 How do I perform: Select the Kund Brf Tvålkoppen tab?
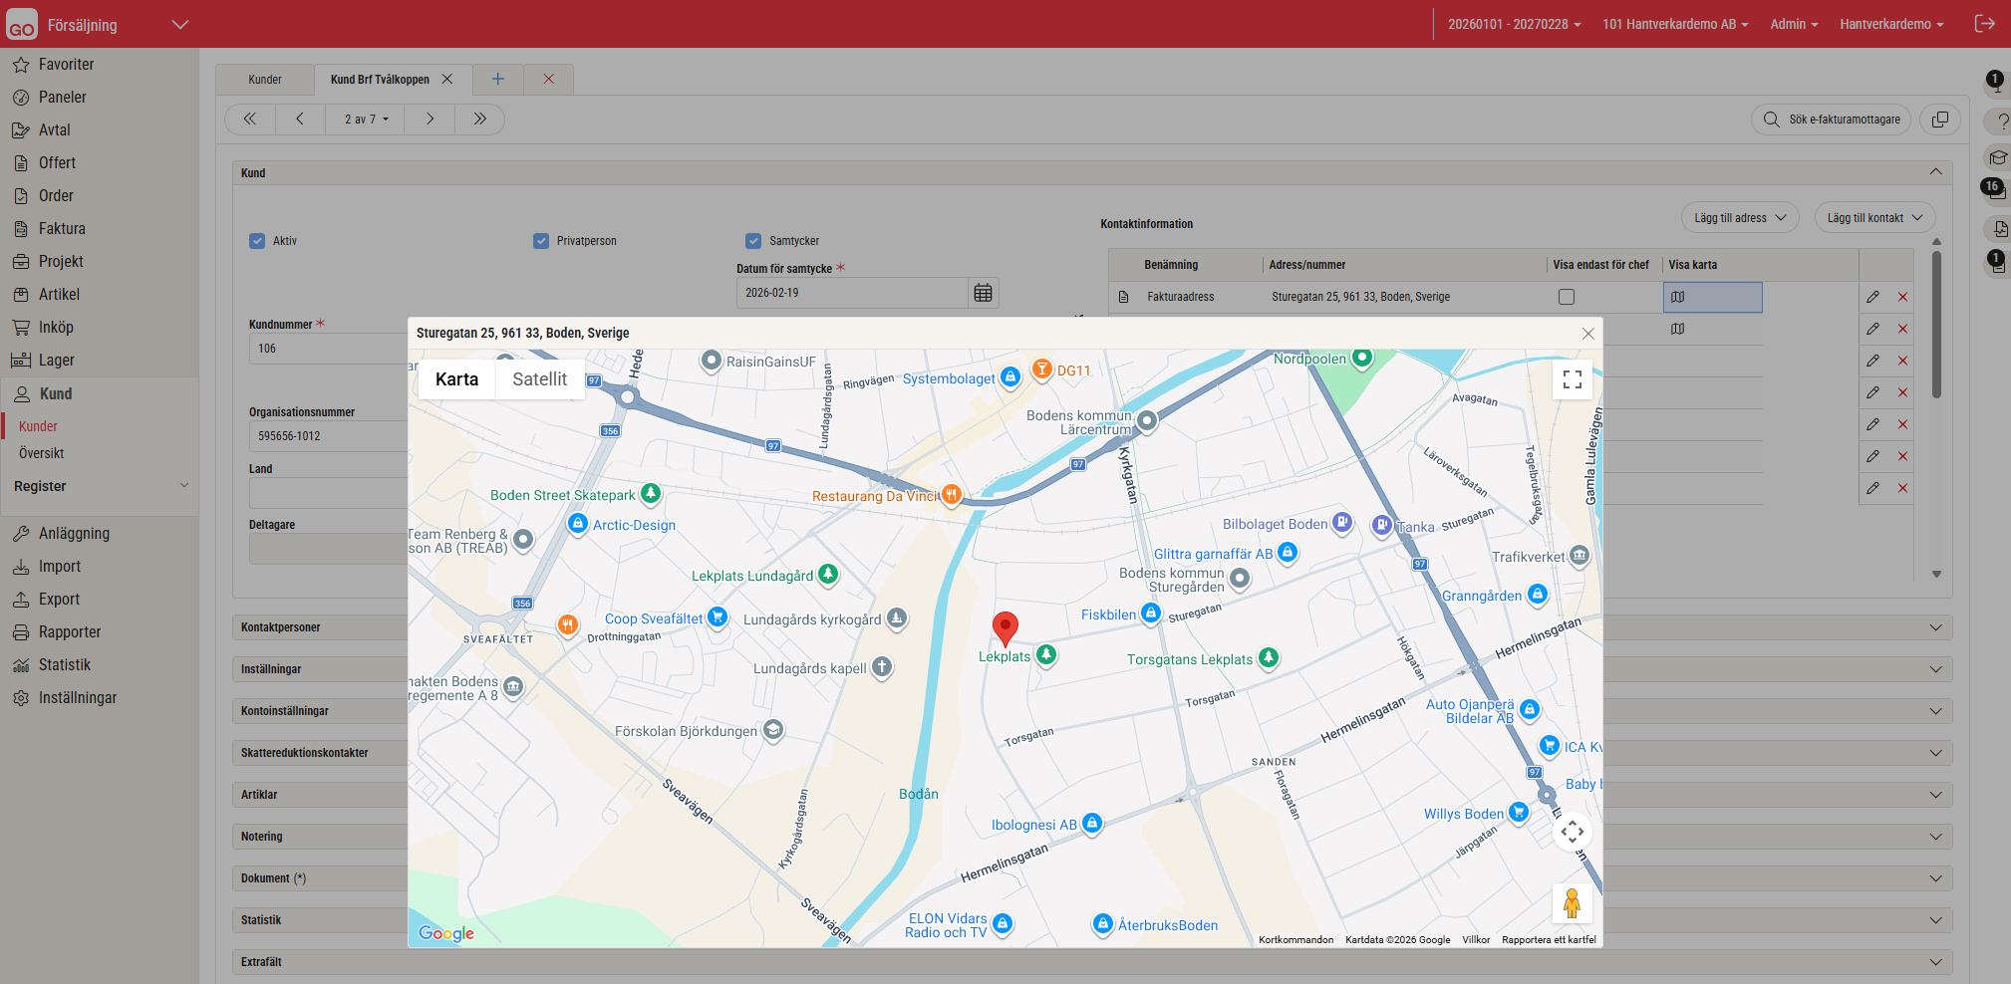(380, 80)
